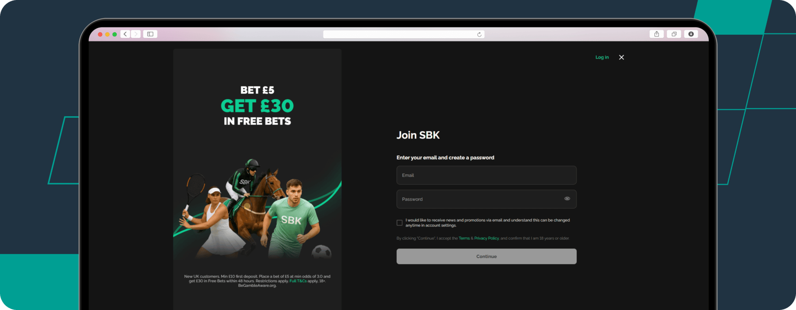
Task: Open the browser downloads icon
Action: (x=691, y=34)
